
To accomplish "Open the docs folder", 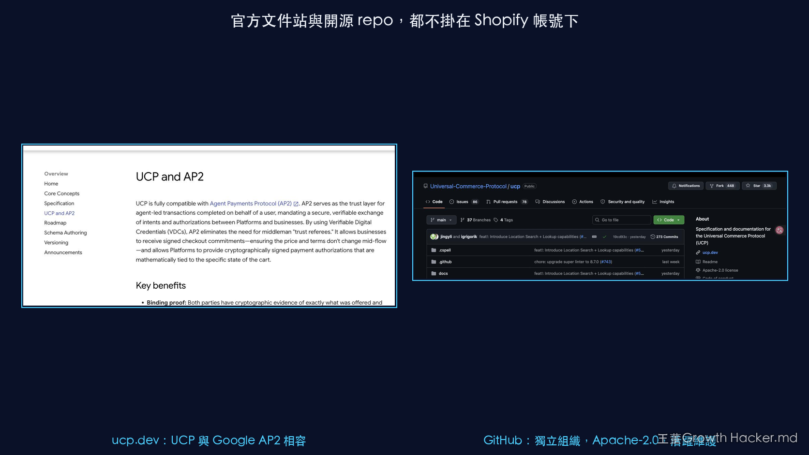I will (443, 274).
